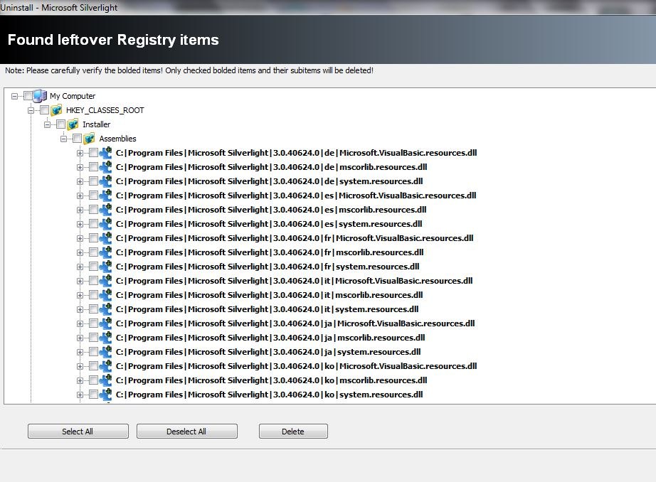Click the Delete button

[x=293, y=432]
